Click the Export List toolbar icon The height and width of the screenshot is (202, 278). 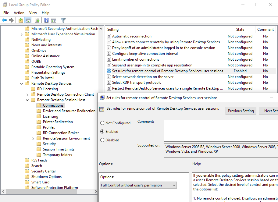[x=37, y=20]
